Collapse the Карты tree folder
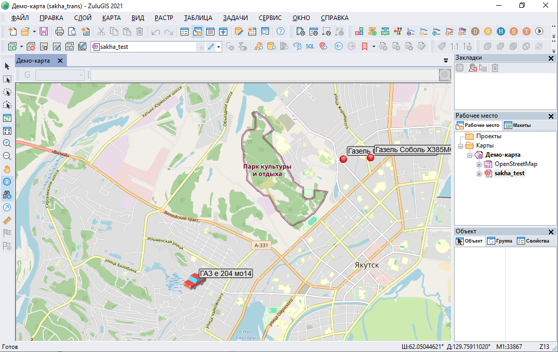The image size is (558, 352). tap(460, 146)
